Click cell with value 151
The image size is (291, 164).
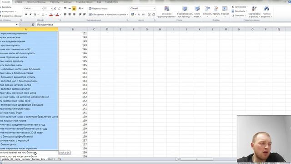pyautogui.click(x=73, y=33)
